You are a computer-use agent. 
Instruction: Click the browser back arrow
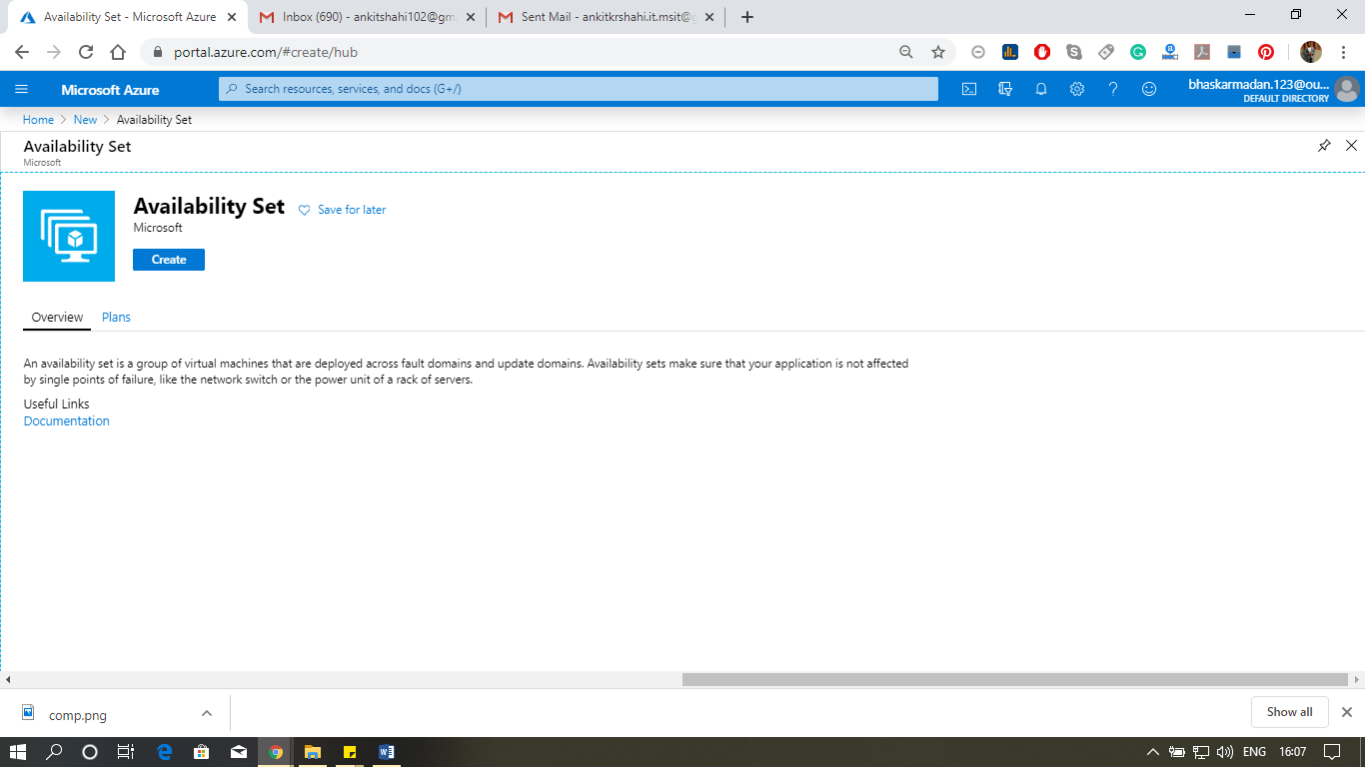pos(22,52)
